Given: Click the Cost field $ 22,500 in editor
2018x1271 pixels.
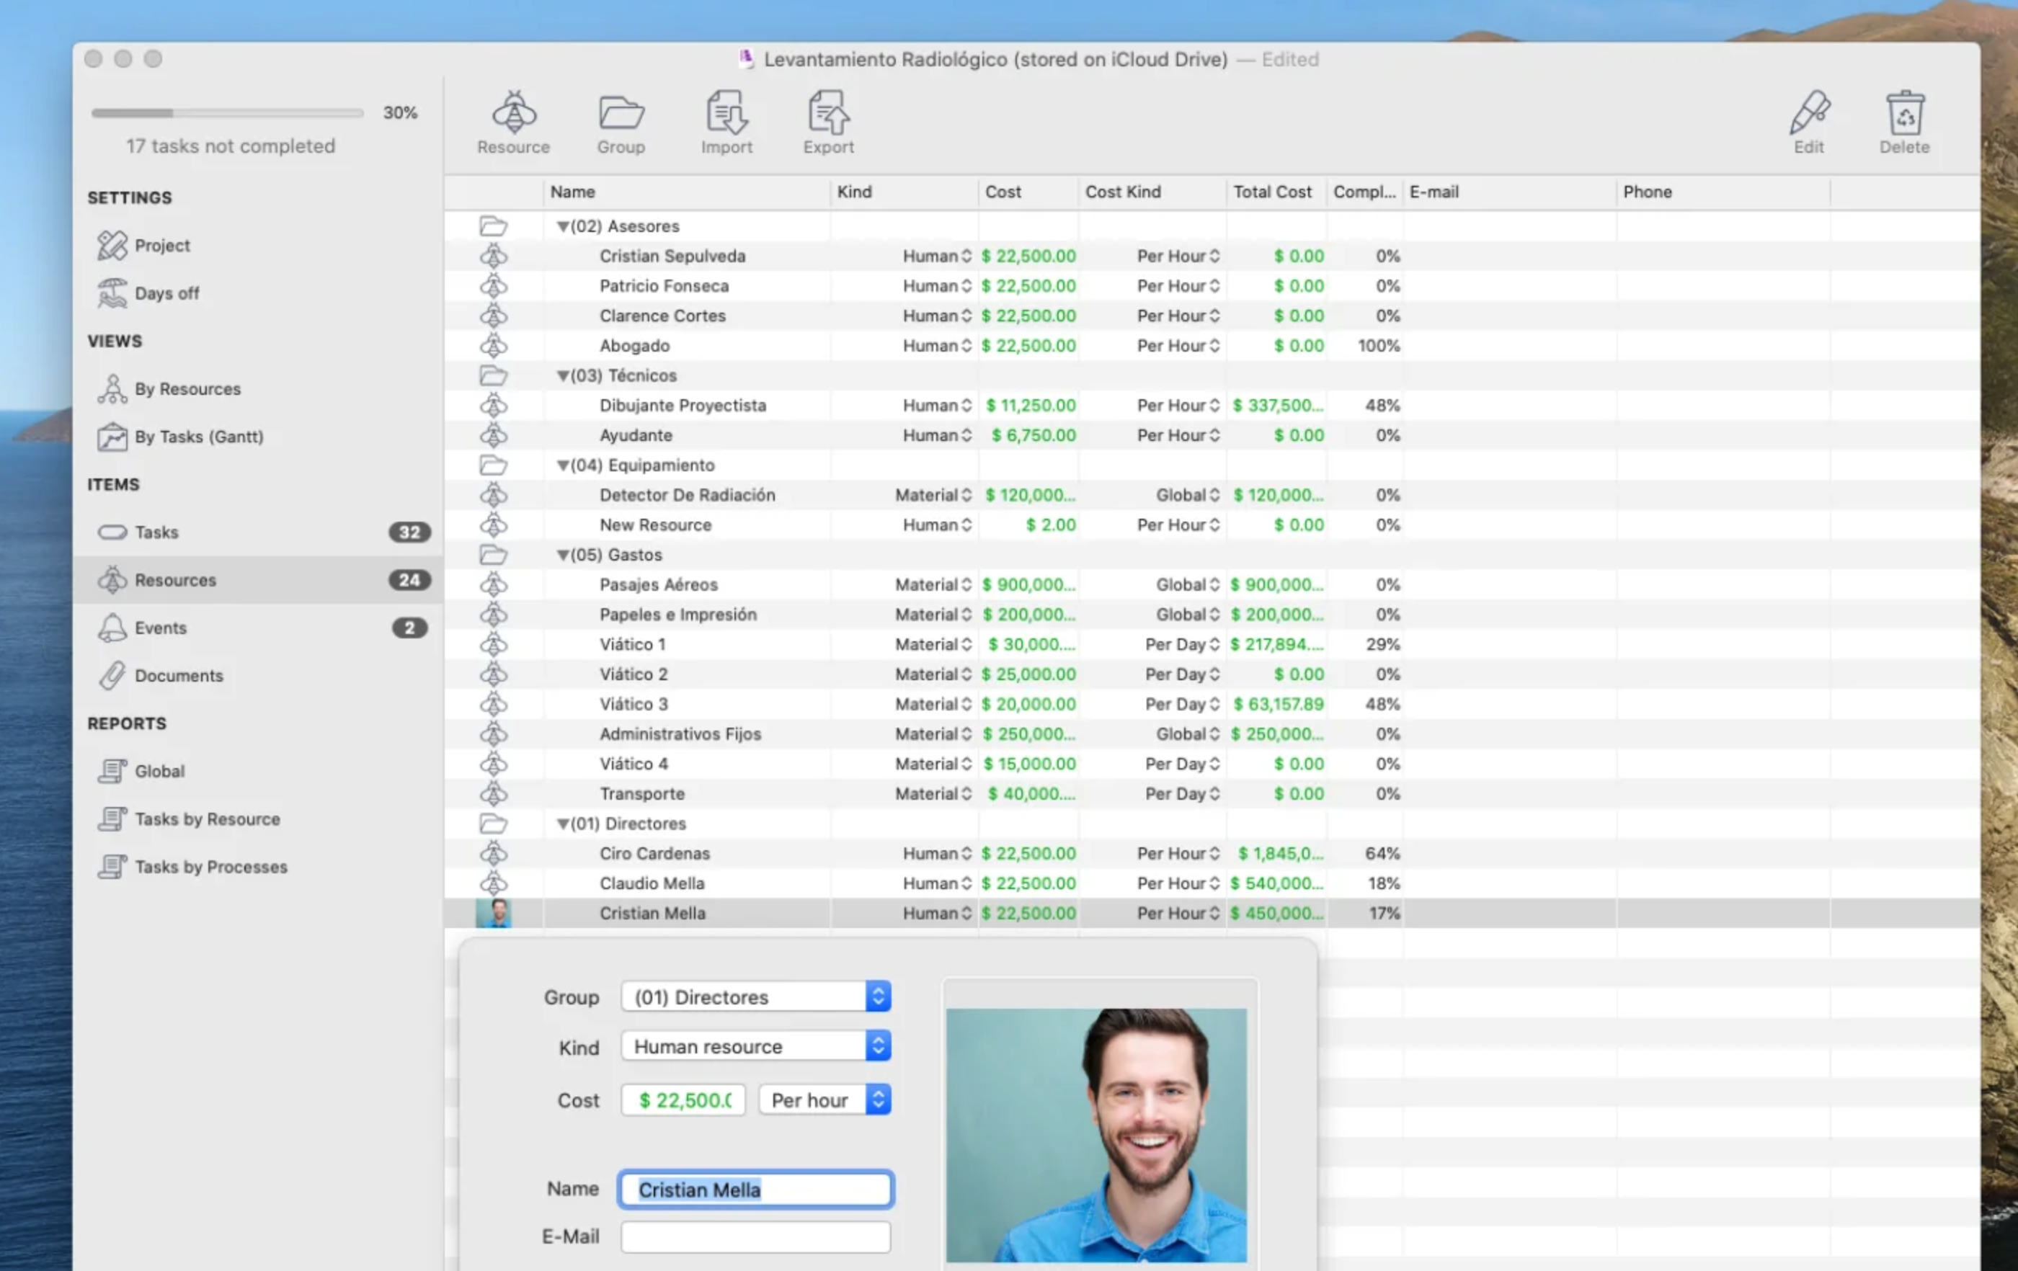Looking at the screenshot, I should [683, 1100].
